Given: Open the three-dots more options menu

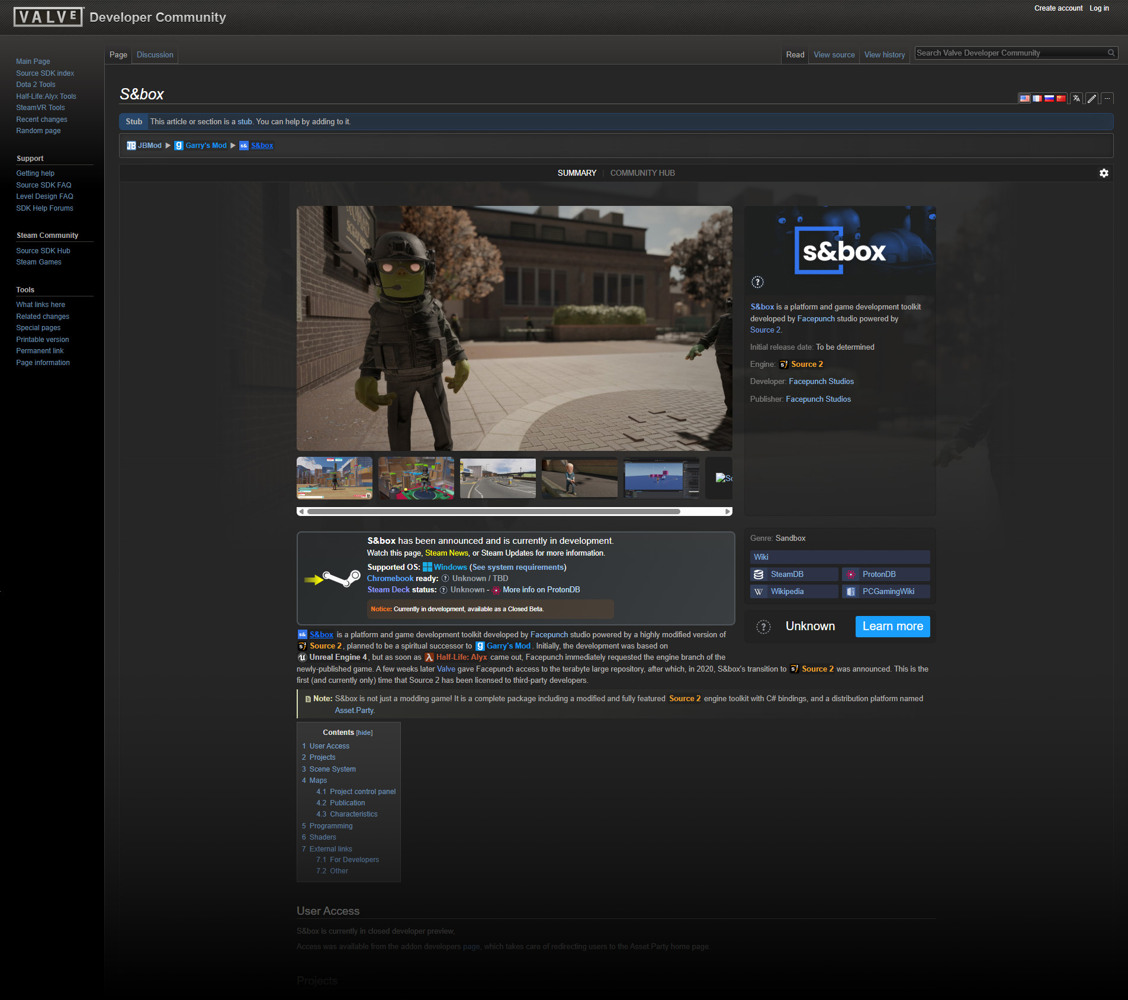Looking at the screenshot, I should [x=1107, y=98].
